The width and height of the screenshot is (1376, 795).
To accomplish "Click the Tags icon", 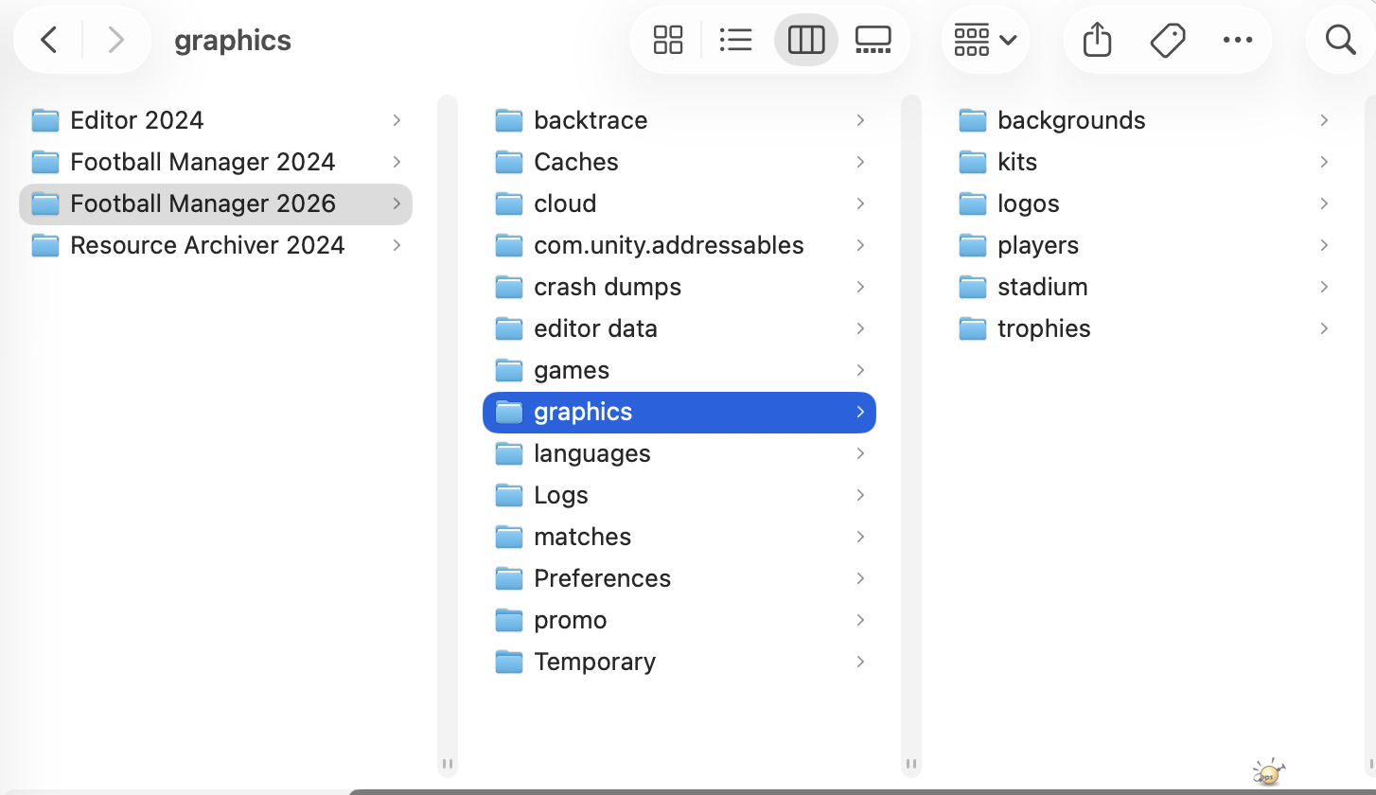I will (1168, 40).
